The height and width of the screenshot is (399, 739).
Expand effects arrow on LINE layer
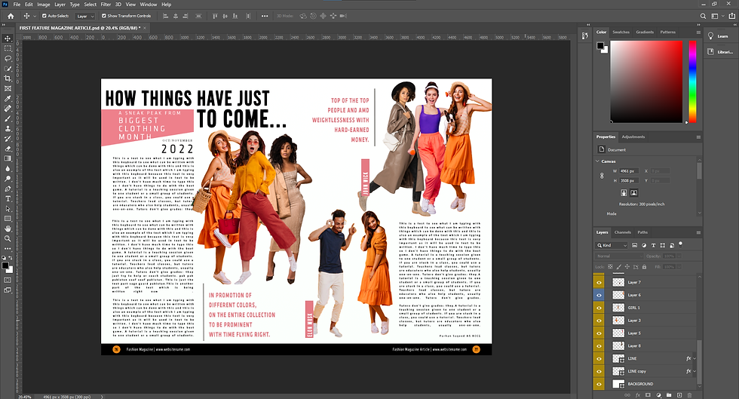pyautogui.click(x=695, y=358)
